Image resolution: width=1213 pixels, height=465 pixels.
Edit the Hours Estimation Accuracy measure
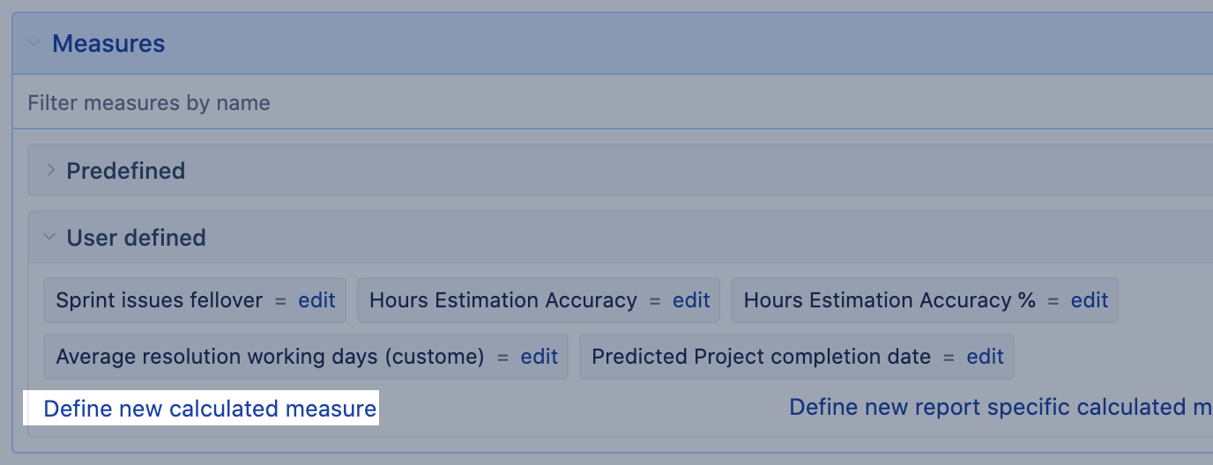(x=691, y=300)
